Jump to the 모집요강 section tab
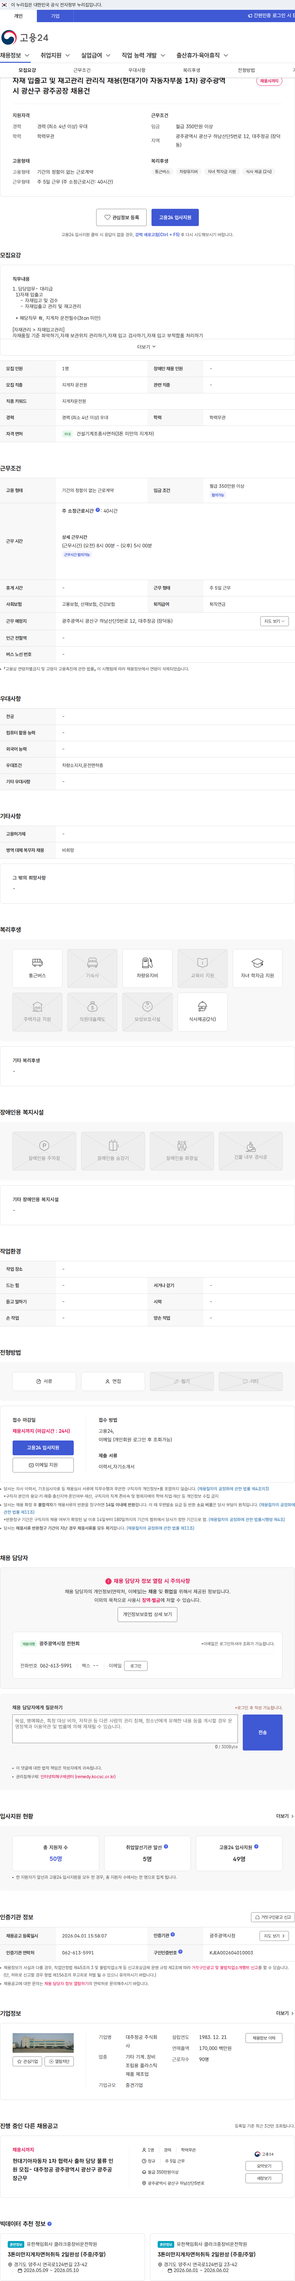 tap(27, 70)
